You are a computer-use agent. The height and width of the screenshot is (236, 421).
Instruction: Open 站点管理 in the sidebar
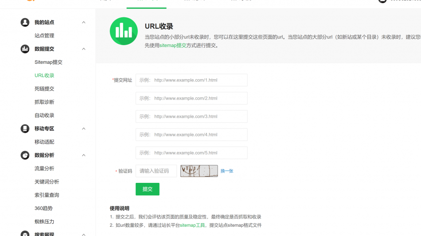coord(44,35)
